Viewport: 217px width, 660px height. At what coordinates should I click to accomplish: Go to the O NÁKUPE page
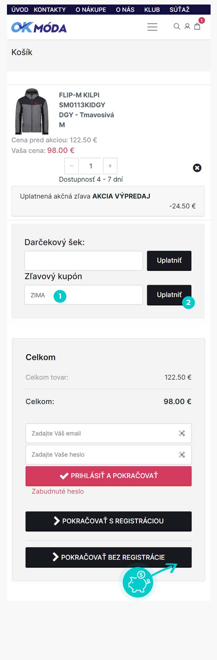pyautogui.click(x=91, y=10)
